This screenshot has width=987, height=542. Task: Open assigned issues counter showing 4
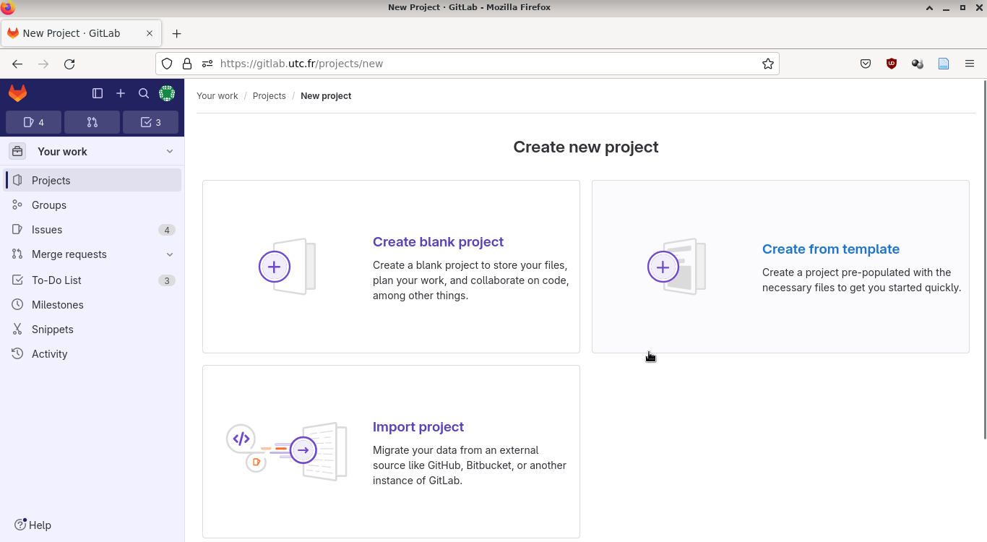click(33, 122)
